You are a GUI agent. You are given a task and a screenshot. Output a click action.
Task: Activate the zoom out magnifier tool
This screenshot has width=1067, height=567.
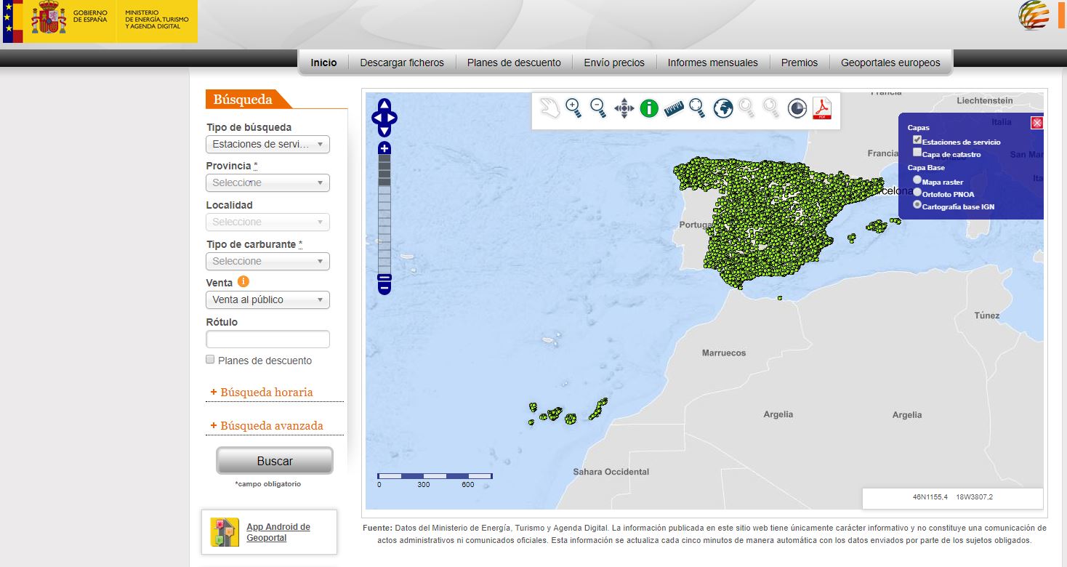pos(598,108)
